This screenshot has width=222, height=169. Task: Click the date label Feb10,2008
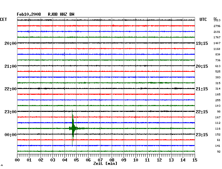29,14
